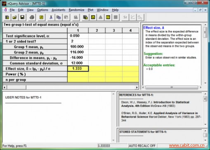Click the yellow box icon right of the triangle

coord(108,17)
